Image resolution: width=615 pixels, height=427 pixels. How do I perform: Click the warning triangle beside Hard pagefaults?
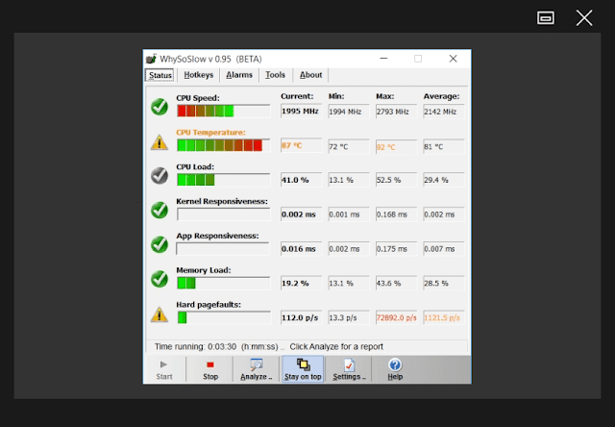coord(160,314)
